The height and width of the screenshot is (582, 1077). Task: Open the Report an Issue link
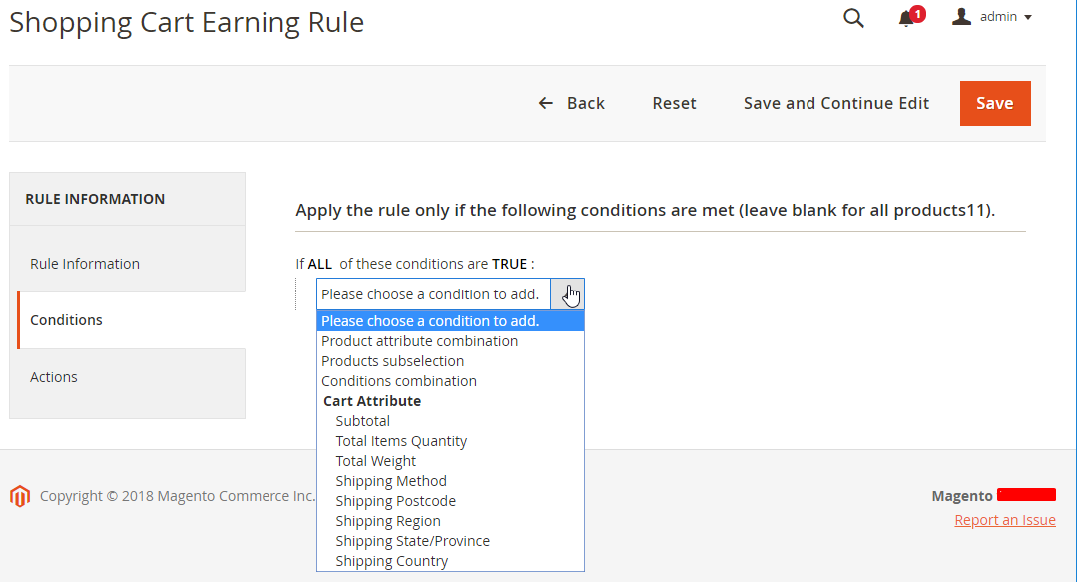[x=1004, y=520]
